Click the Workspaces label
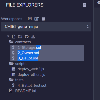Image resolution: width=100 pixels, height=100 pixels. coord(12,19)
